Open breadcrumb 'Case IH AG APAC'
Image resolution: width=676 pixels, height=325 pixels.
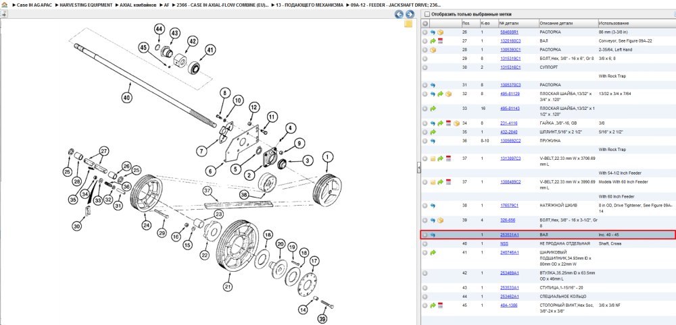(32, 5)
